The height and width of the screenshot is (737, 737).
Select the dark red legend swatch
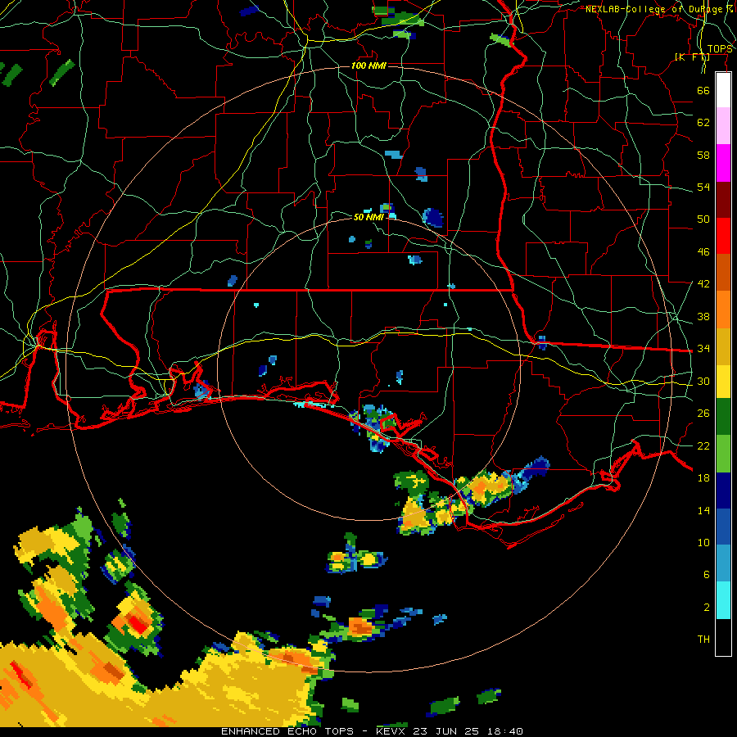tap(723, 200)
